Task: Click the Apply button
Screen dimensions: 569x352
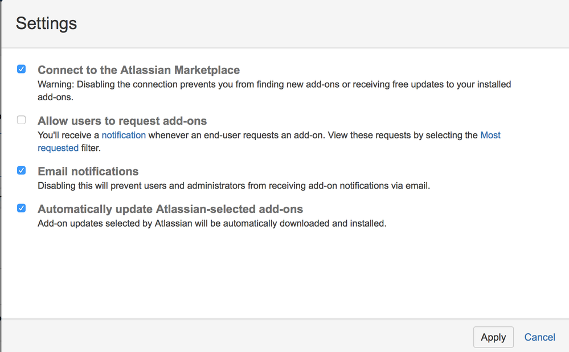Action: (x=493, y=337)
